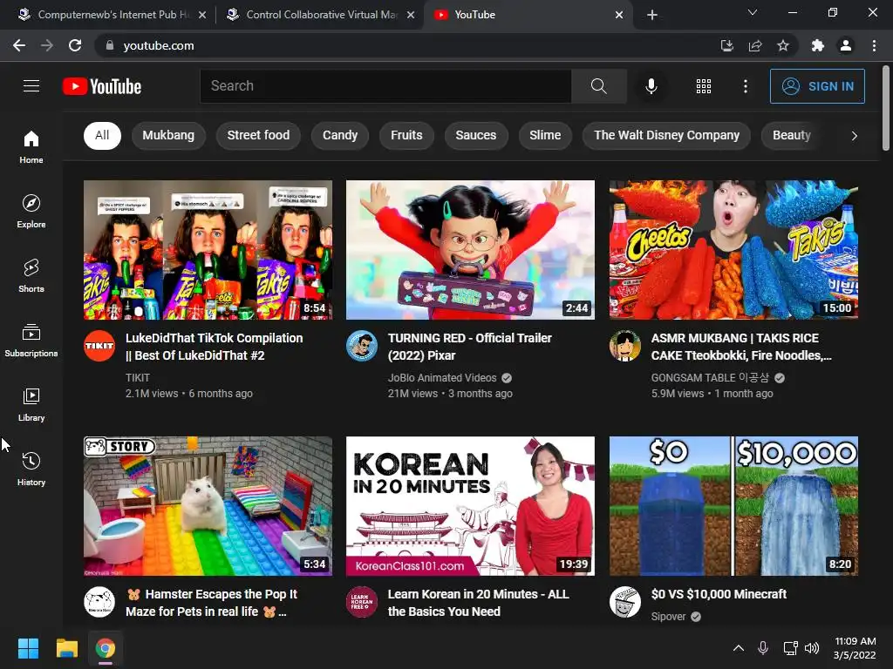Click the GONGSAM TABLE channel avatar
This screenshot has width=893, height=669.
point(624,345)
